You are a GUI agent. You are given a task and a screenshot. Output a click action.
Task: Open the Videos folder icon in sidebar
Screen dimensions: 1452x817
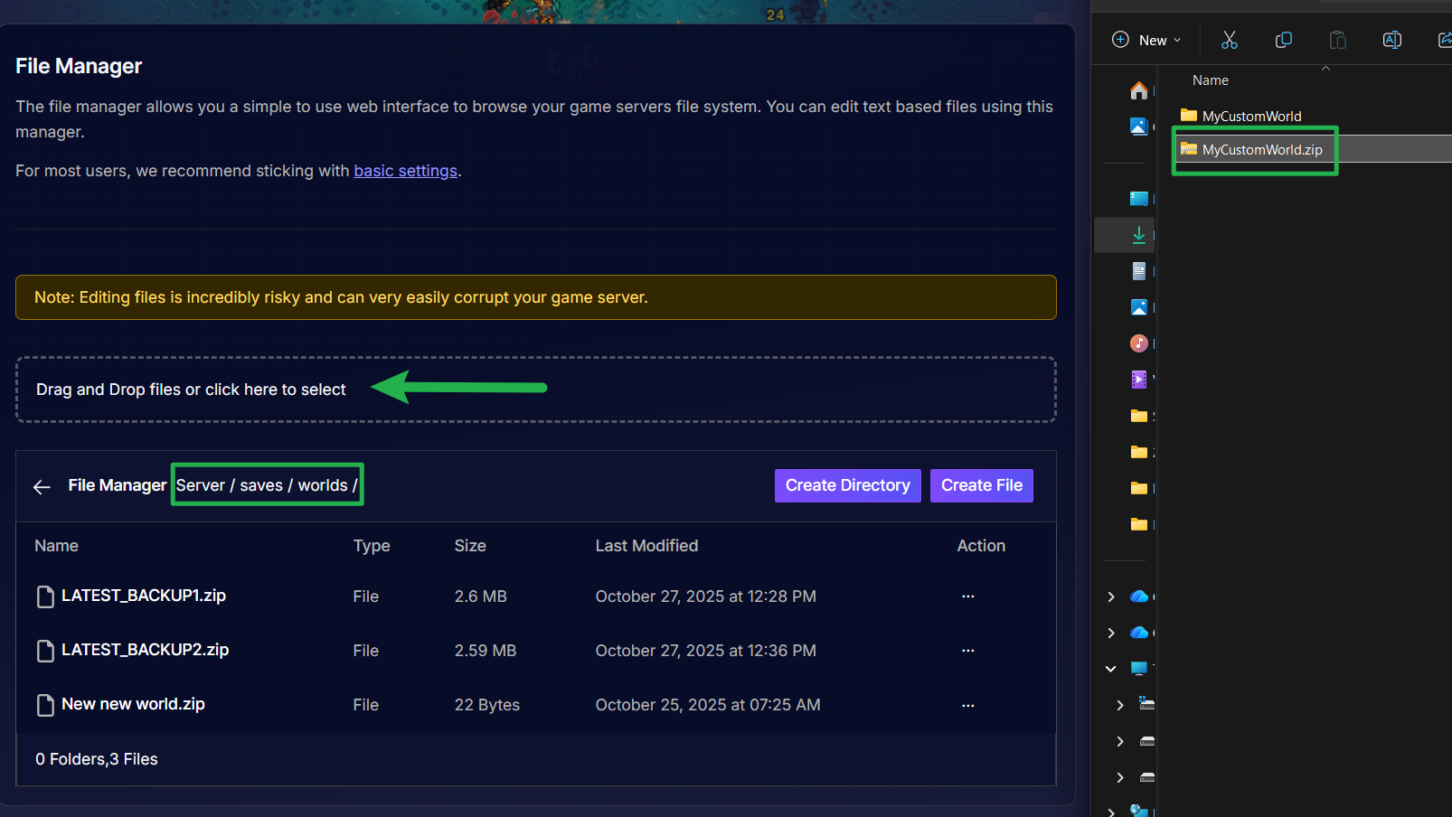pos(1139,380)
